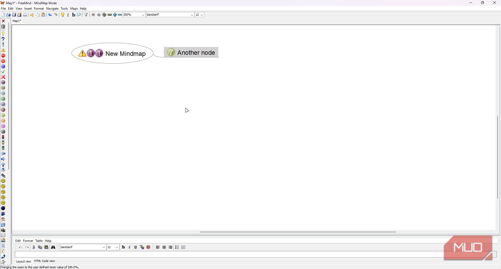Open the File menu
Viewport: 501px width, 269px height.
point(3,9)
